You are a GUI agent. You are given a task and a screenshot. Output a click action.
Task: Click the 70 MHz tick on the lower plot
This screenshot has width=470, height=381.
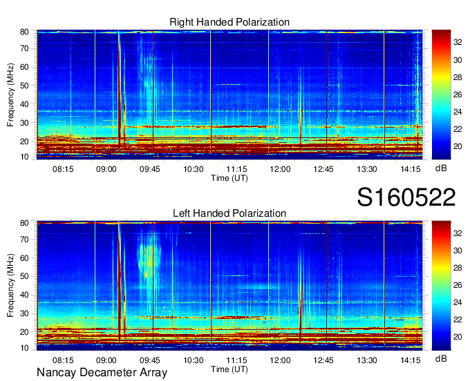point(24,240)
